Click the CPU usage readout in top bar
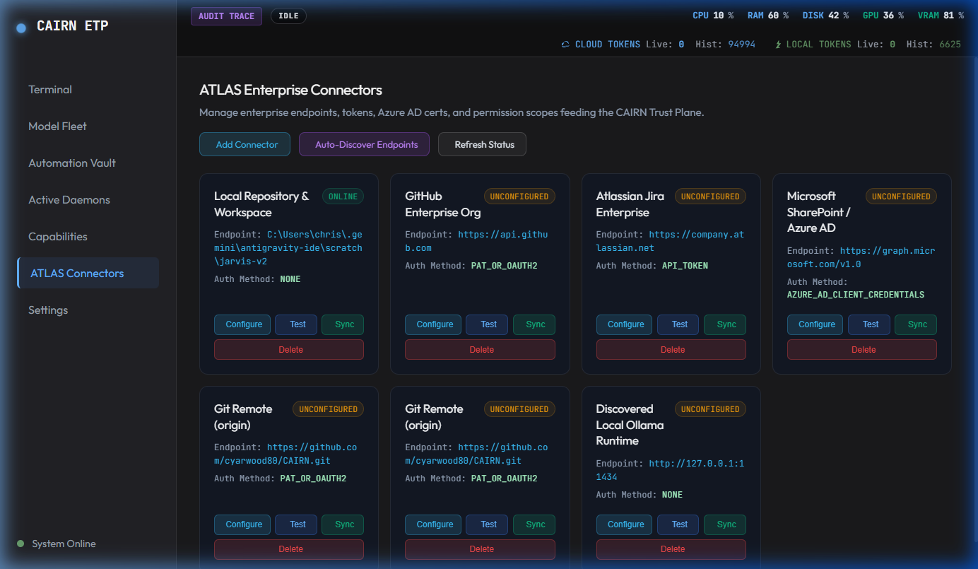The width and height of the screenshot is (978, 569). (x=713, y=16)
